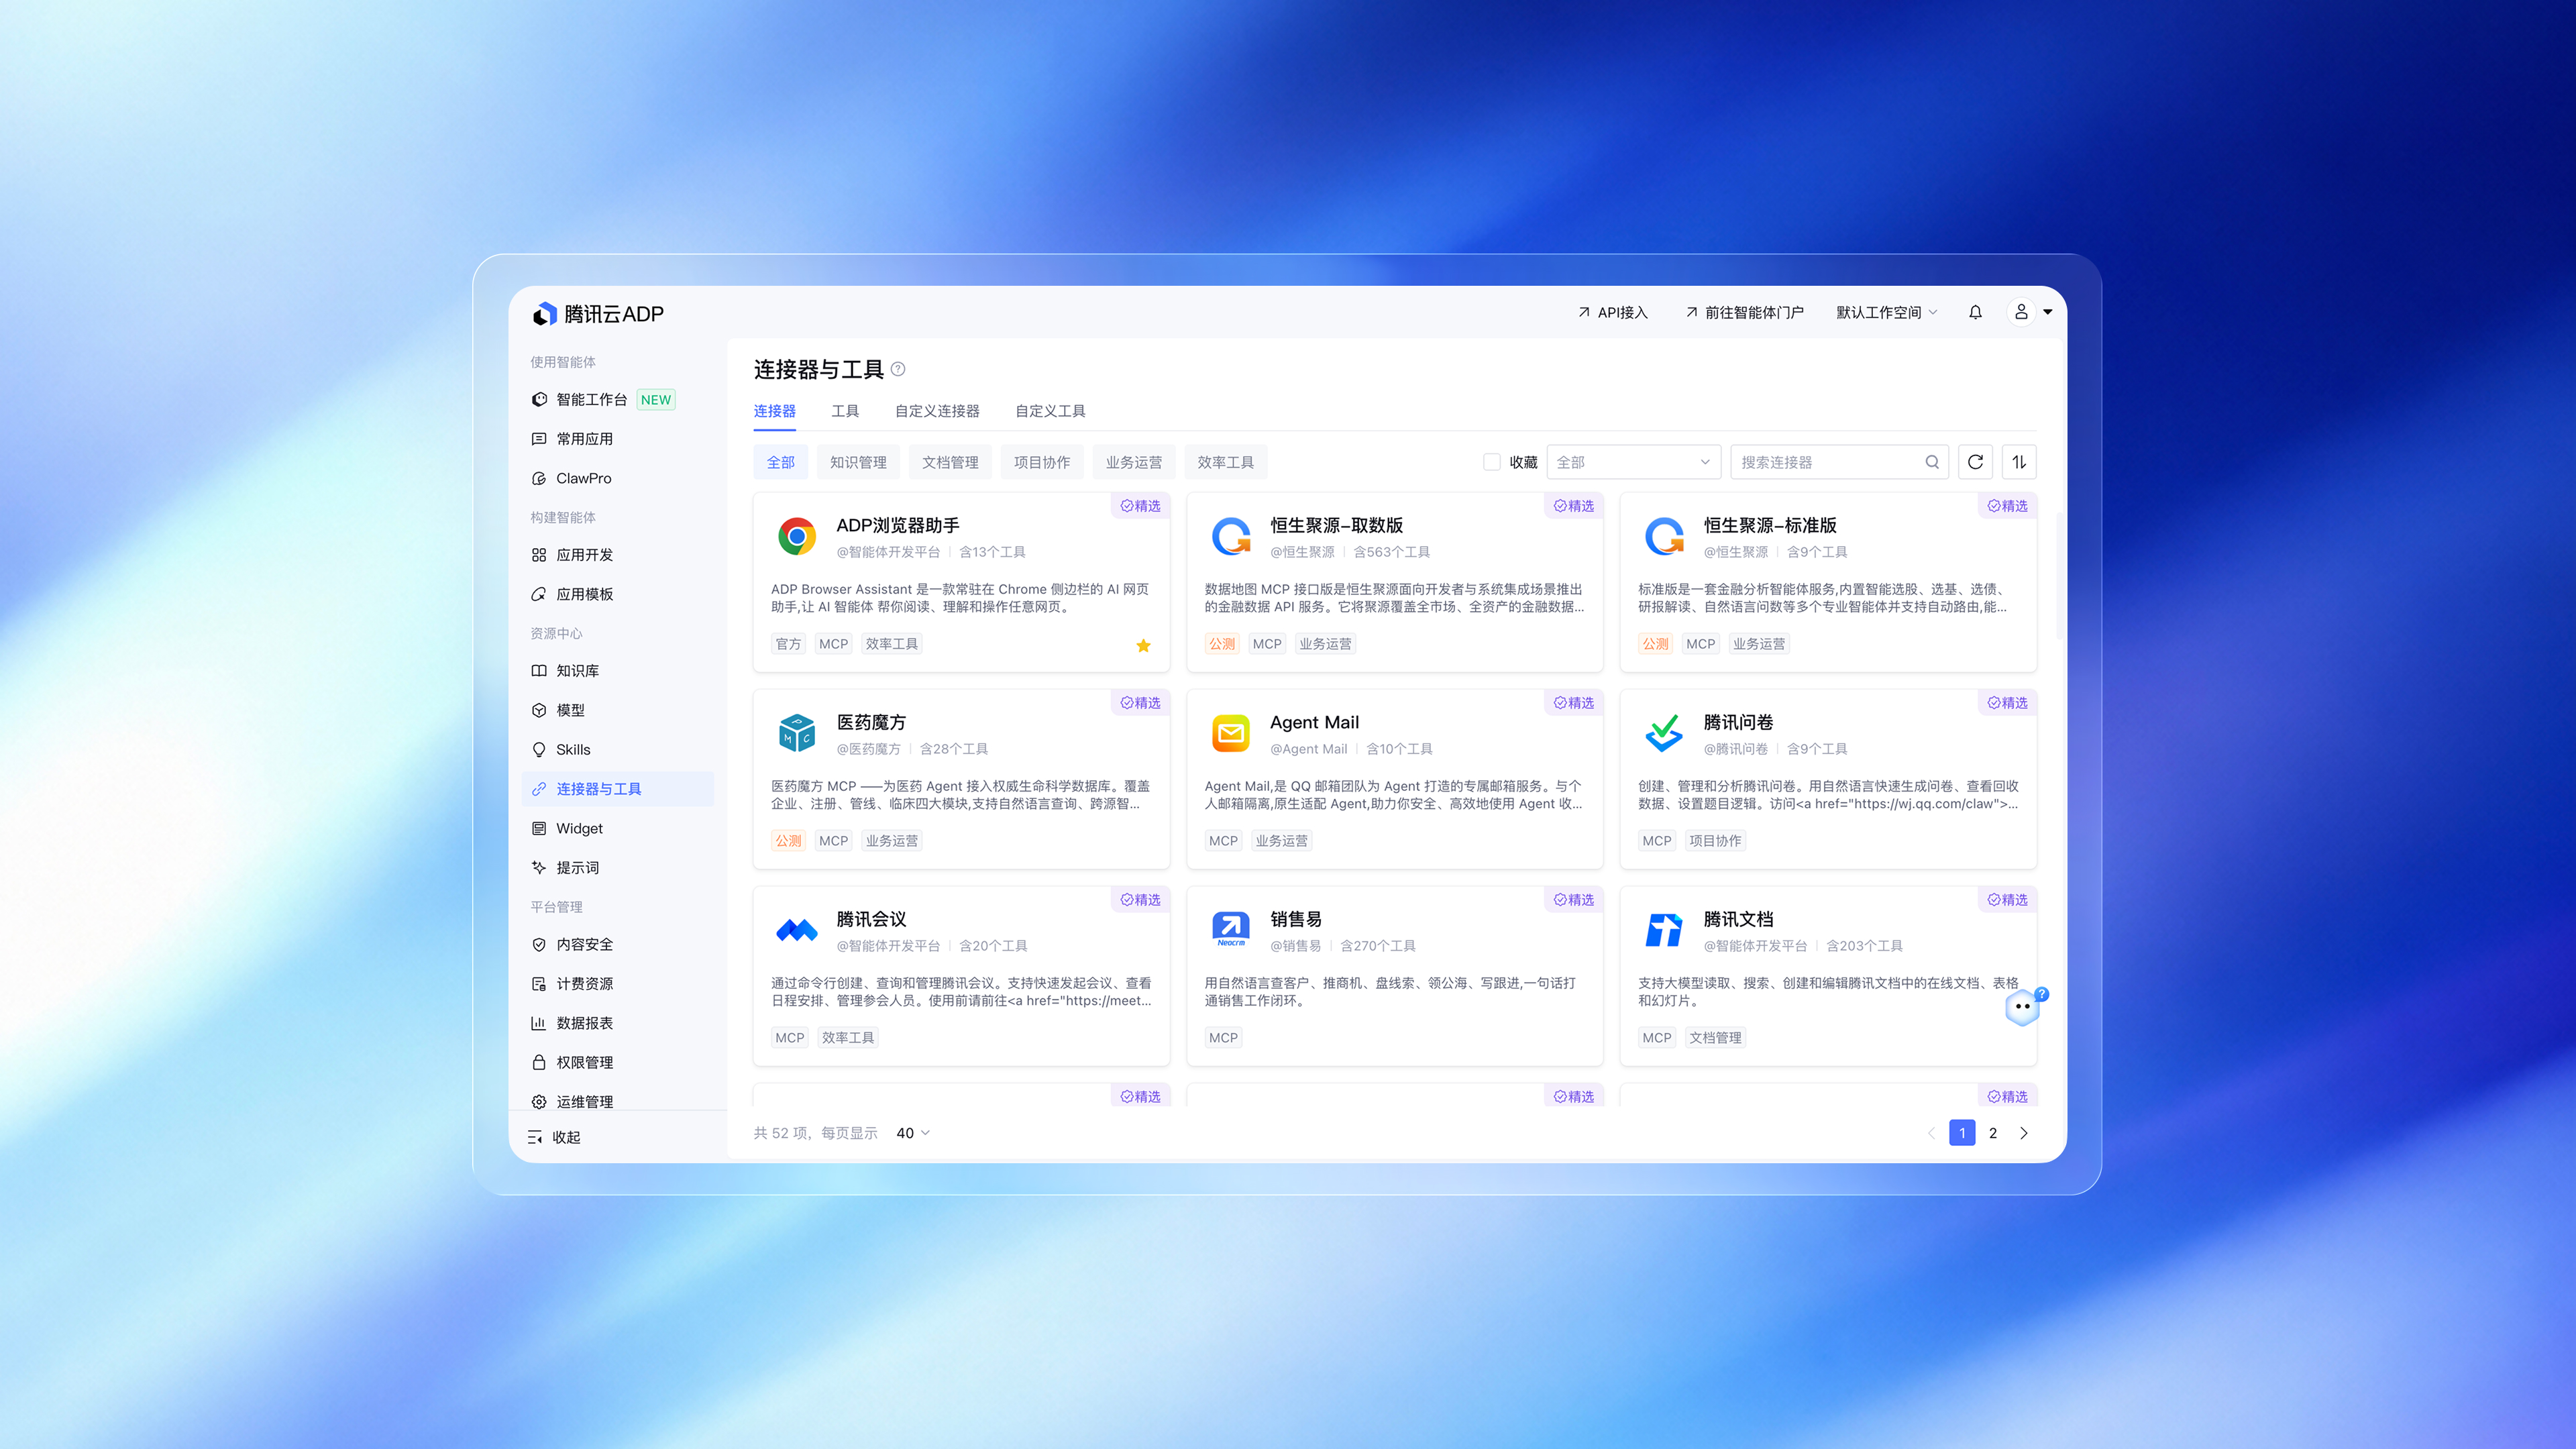Viewport: 2576px width, 1449px height.
Task: Change the page size from 40
Action: [x=913, y=1133]
